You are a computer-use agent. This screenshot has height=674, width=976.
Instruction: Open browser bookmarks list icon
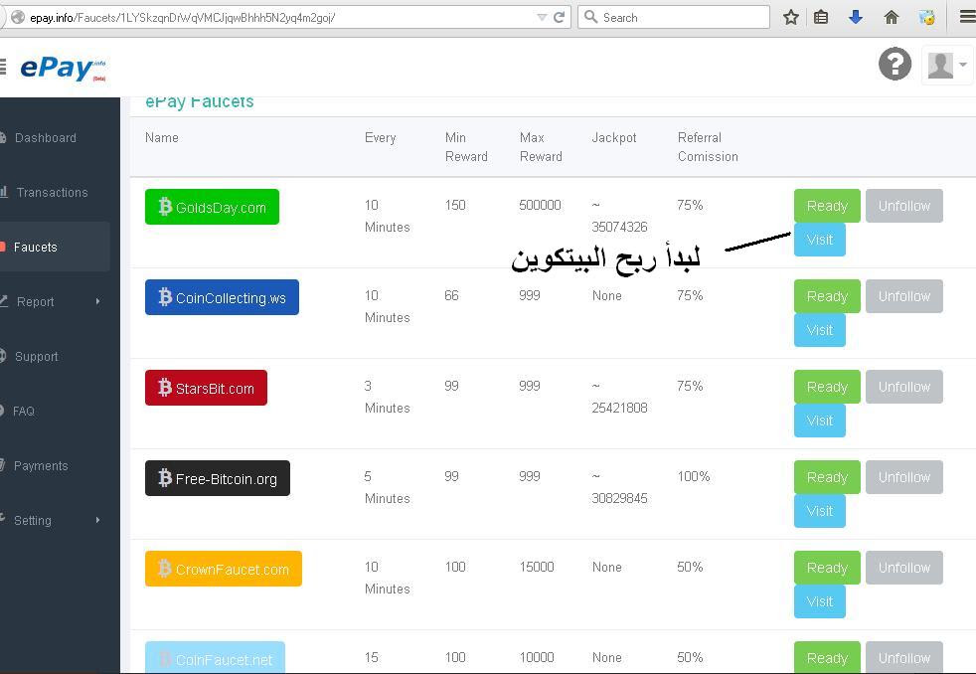pyautogui.click(x=821, y=18)
